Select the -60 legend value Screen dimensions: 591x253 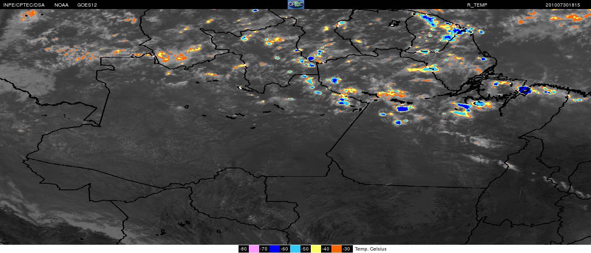pos(285,249)
